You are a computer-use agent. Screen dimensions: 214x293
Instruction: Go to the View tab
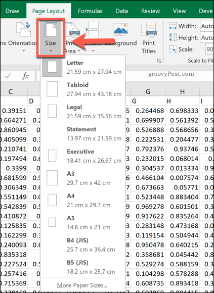[x=179, y=11]
